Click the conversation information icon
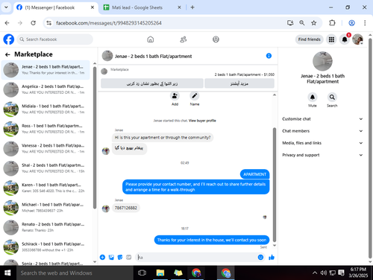Image resolution: width=373 pixels, height=280 pixels. [x=269, y=56]
